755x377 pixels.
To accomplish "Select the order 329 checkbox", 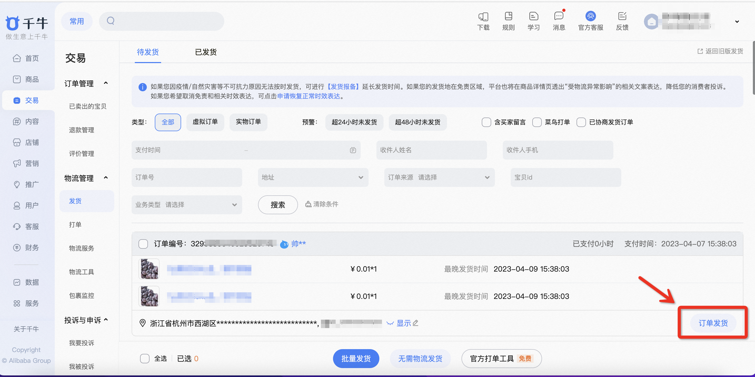I will tap(143, 244).
